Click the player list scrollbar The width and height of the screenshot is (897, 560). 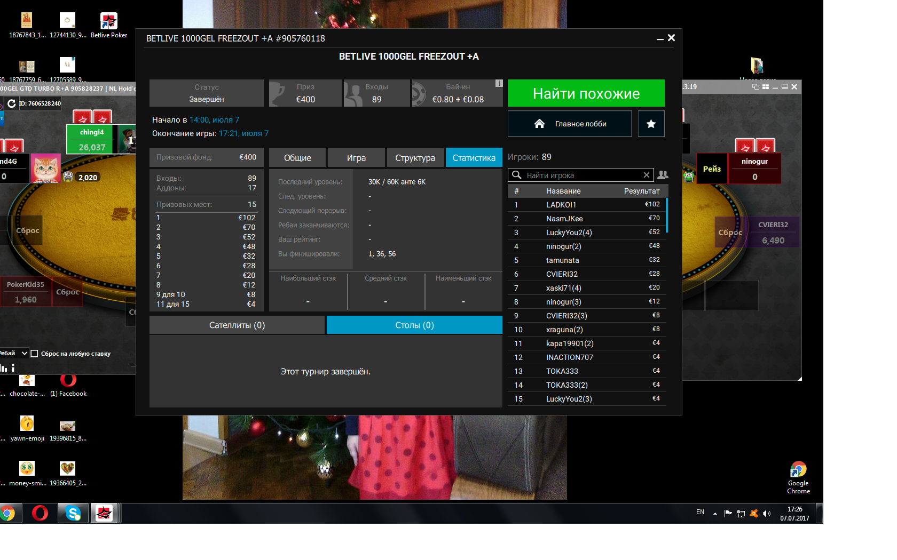(x=667, y=215)
